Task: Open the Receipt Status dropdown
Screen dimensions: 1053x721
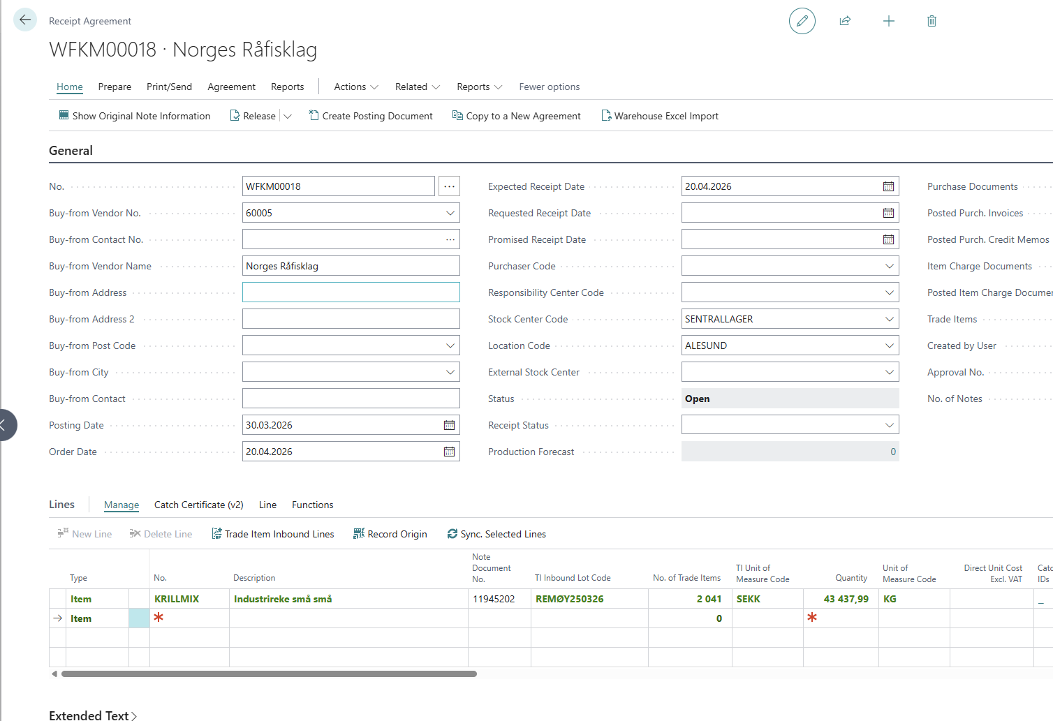Action: point(889,425)
